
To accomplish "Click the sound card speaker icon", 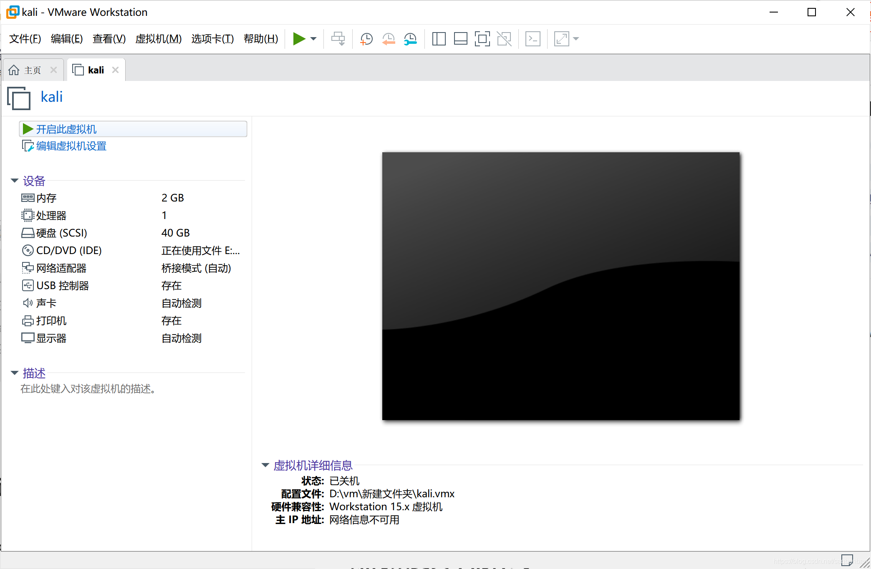I will (x=28, y=303).
